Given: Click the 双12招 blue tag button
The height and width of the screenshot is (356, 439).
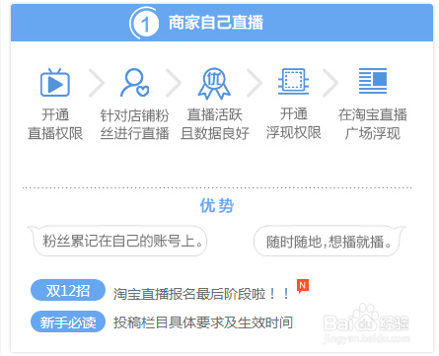Looking at the screenshot, I should pyautogui.click(x=68, y=290).
